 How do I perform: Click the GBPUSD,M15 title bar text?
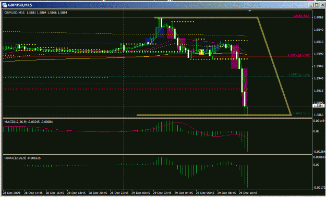tap(20, 5)
